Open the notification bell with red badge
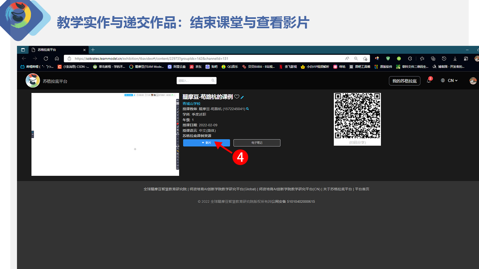The image size is (479, 269). click(x=429, y=81)
